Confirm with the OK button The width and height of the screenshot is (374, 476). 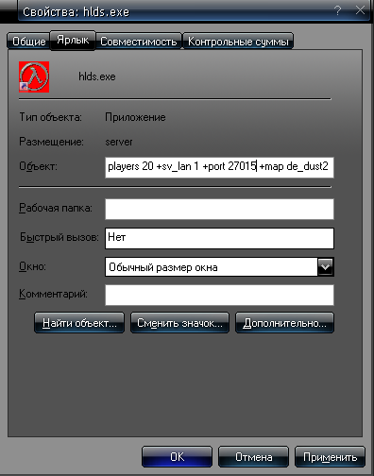click(x=177, y=456)
